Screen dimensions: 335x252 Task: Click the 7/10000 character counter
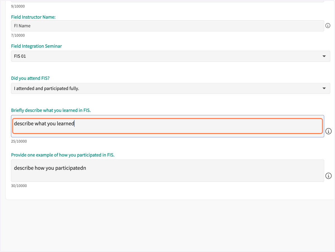[18, 35]
